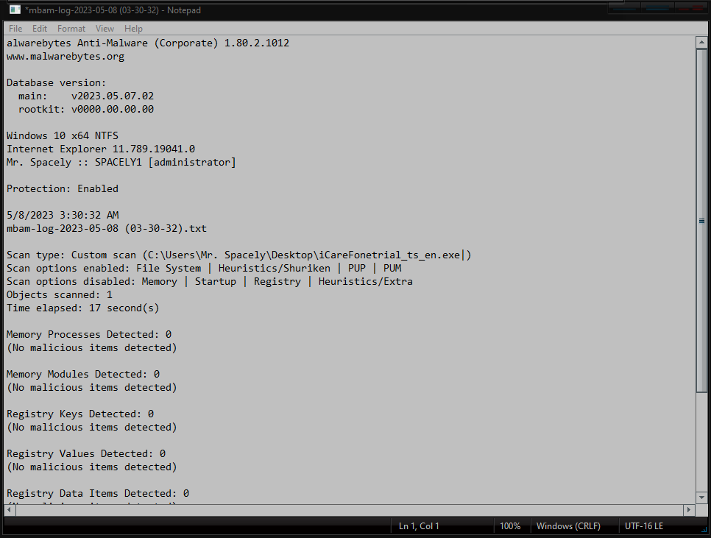711x538 pixels.
Task: Click the 'Objects scanned: 1' line
Action: pos(60,295)
